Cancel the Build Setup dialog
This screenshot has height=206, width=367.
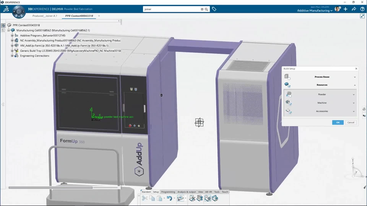tap(351, 122)
